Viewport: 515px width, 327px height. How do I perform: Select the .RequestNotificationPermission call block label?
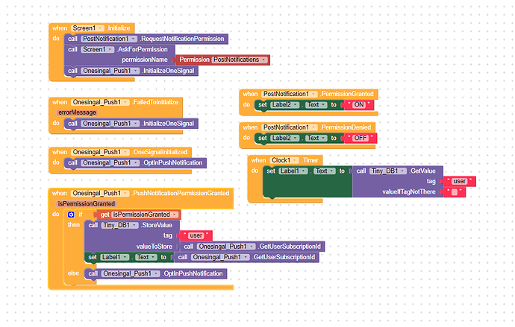pyautogui.click(x=182, y=39)
